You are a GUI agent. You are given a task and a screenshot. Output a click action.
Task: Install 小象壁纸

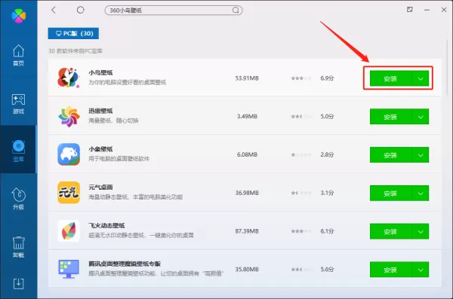point(390,155)
